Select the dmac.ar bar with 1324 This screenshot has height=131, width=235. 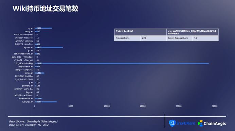(40, 73)
